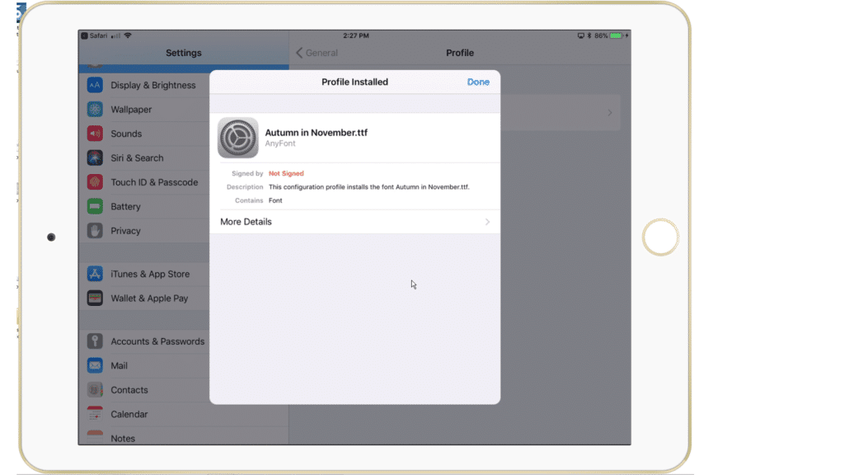Open iTunes & App Store icon
Screen dimensions: 844x475
95,274
